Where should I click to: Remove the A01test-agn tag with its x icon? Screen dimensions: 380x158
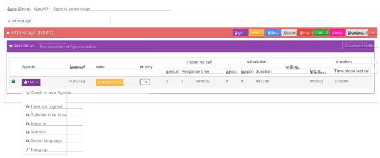click(x=9, y=21)
